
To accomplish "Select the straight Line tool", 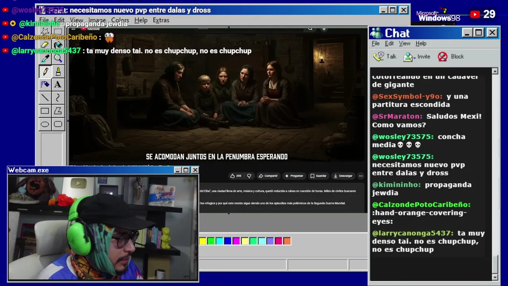I will pos(45,98).
